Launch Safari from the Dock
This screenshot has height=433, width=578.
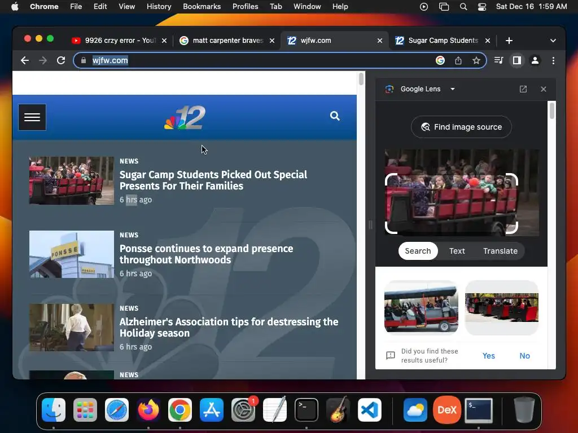(117, 410)
